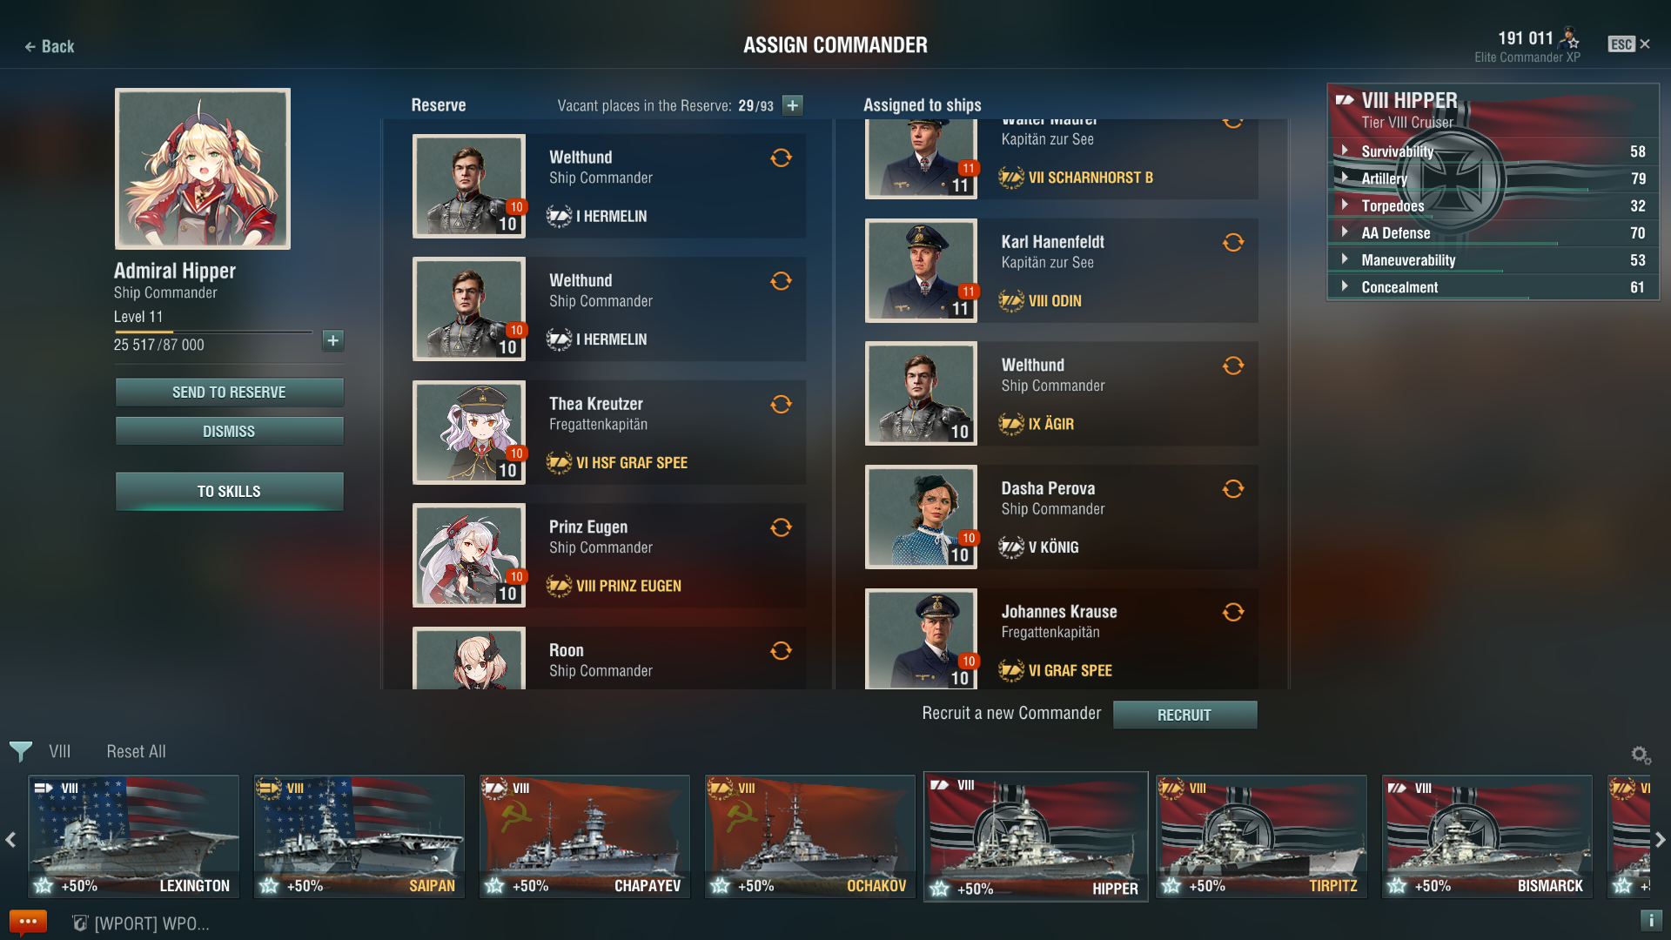The image size is (1671, 940).
Task: Expand AA Defense parameters
Action: (x=1493, y=232)
